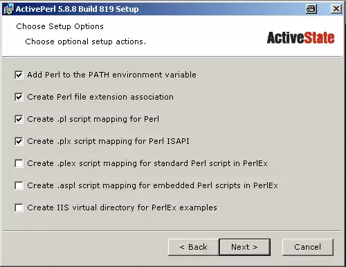Click the Choose optional setup actions text
346x267 pixels.
[86, 42]
